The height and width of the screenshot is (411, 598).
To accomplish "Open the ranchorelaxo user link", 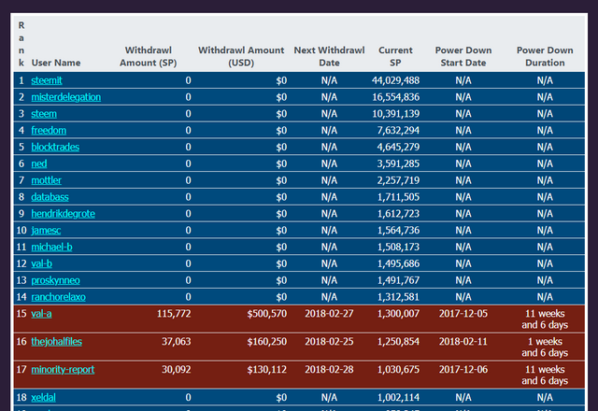I will [58, 297].
